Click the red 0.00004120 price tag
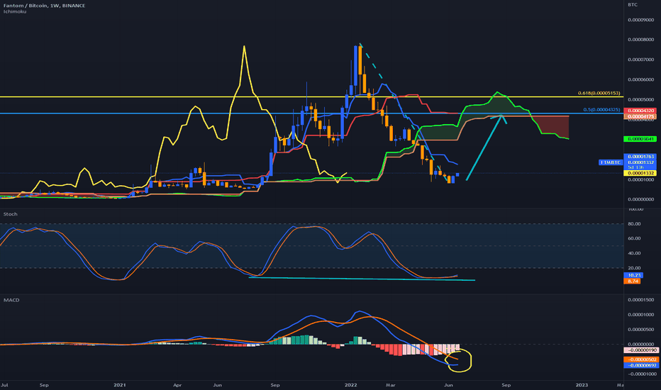This screenshot has height=390, width=661. pos(640,111)
